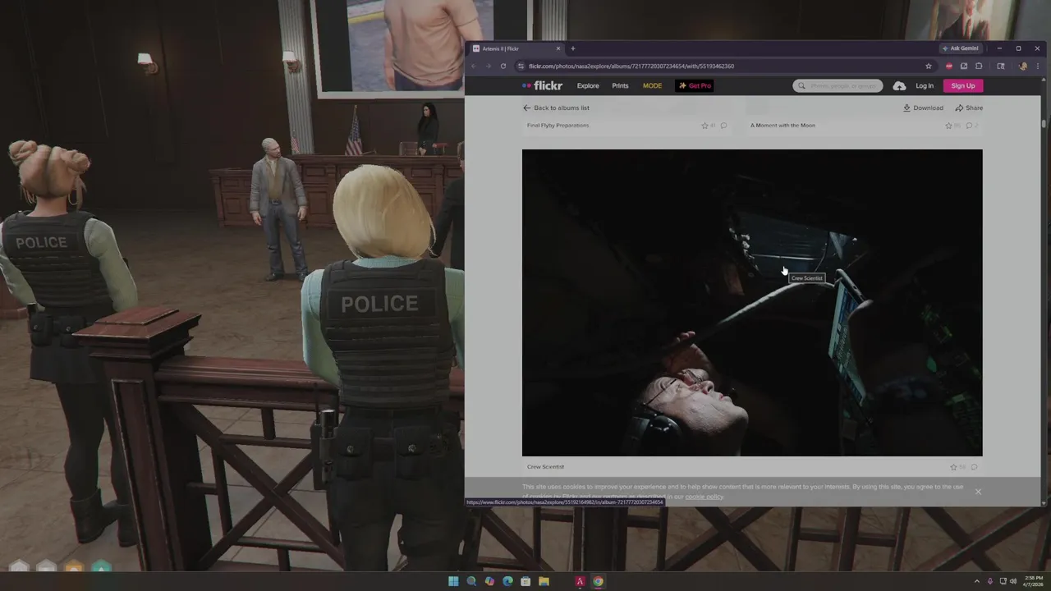
Task: Launch Microsoft Edge from the taskbar
Action: [507, 581]
